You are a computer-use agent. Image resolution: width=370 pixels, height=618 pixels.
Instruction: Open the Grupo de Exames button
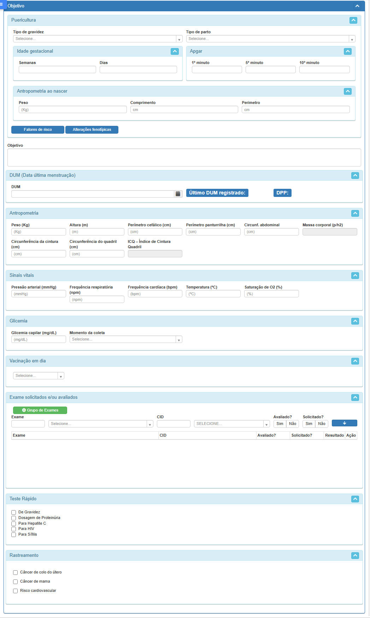click(x=40, y=410)
